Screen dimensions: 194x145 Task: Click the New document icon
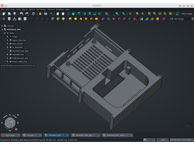(x=4, y=14)
